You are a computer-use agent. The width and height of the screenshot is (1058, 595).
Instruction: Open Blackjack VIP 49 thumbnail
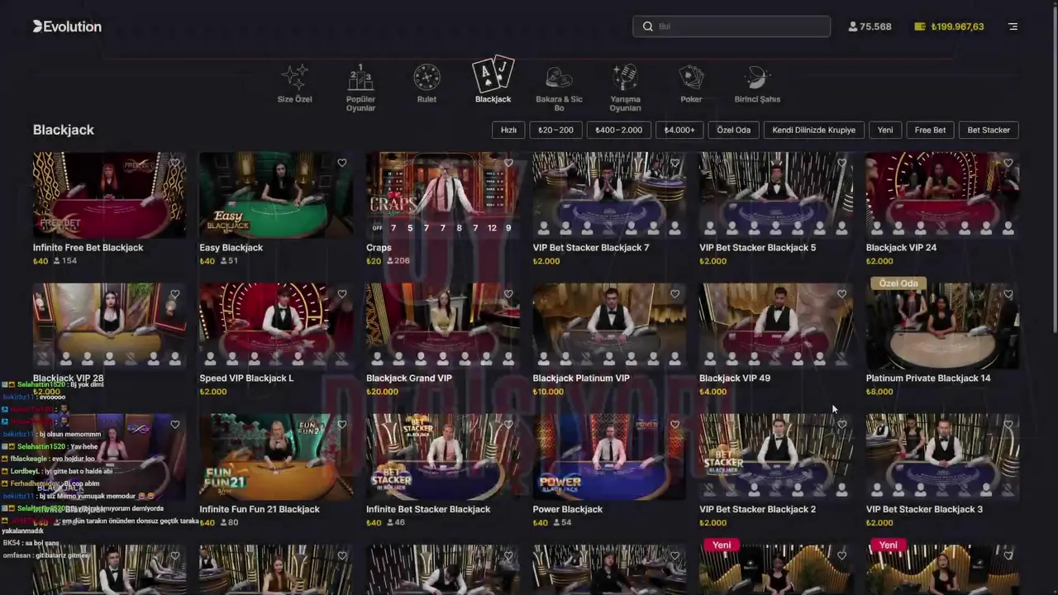[x=775, y=326]
